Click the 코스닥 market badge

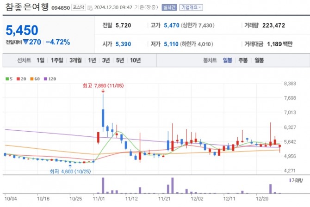79,7
